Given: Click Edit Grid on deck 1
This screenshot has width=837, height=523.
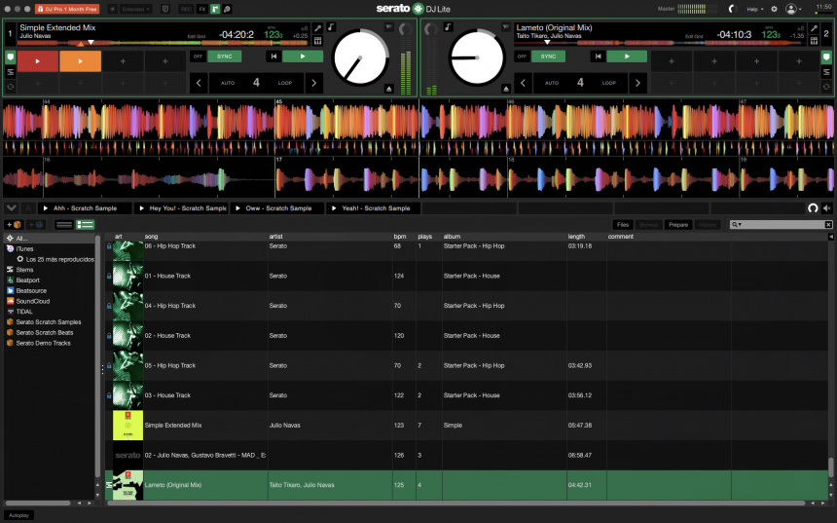Looking at the screenshot, I should (196, 36).
